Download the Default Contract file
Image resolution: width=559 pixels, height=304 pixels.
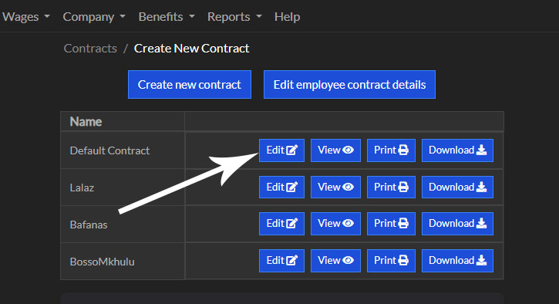457,150
